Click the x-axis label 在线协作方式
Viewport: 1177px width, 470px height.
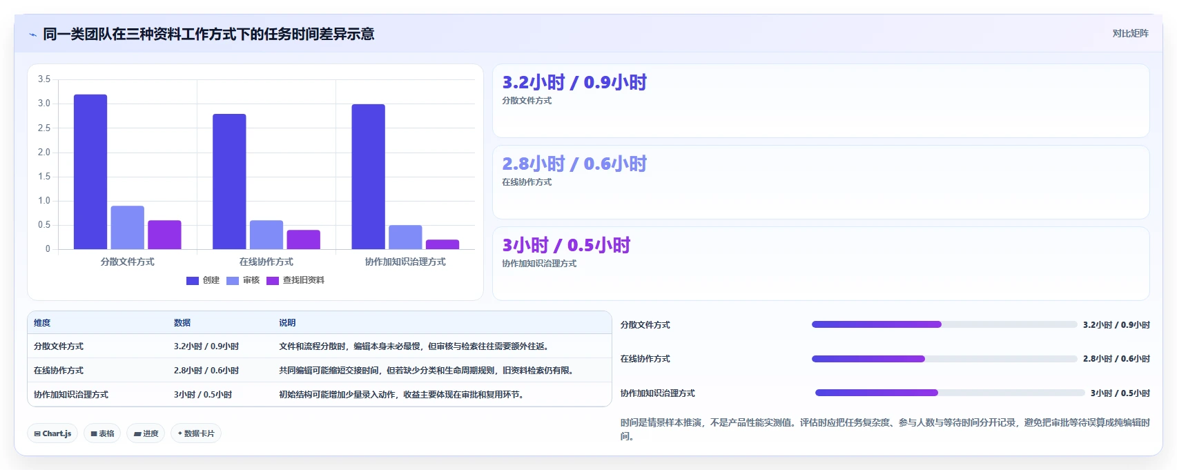(x=266, y=262)
